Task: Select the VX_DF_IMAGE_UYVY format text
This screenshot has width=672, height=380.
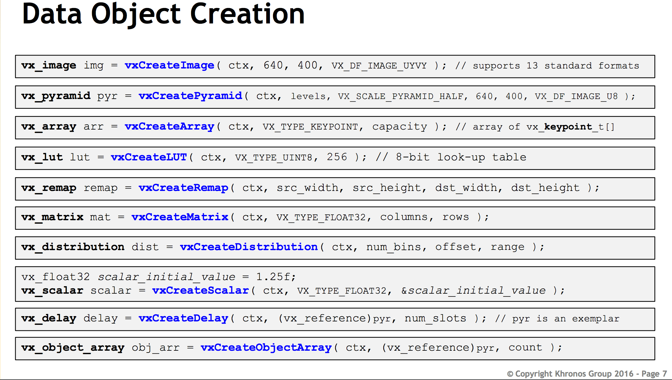Action: pos(379,66)
